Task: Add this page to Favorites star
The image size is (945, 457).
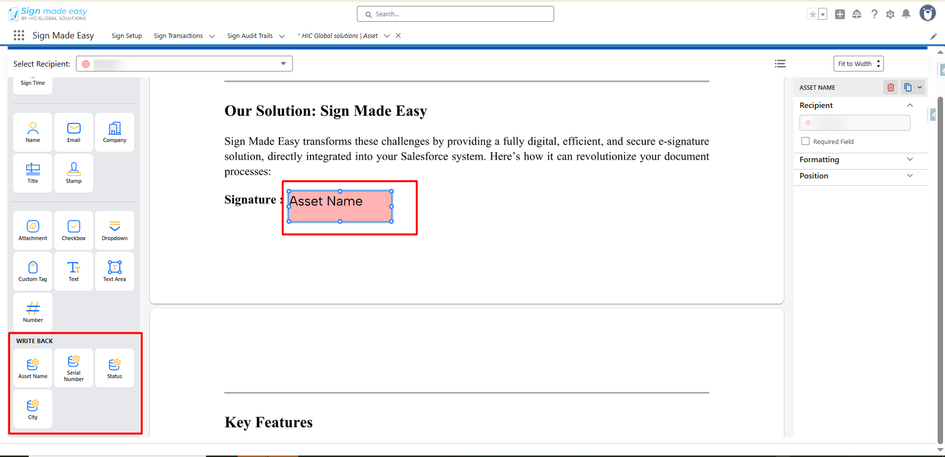Action: pyautogui.click(x=813, y=14)
